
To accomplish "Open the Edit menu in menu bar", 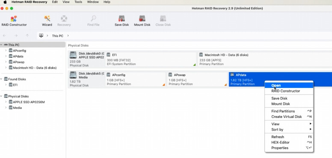I will tap(55, 2).
